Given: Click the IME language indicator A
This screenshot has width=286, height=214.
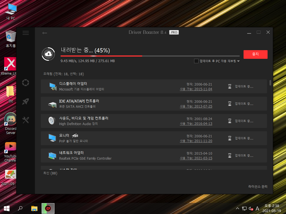Looking at the screenshot, I should [x=257, y=208].
